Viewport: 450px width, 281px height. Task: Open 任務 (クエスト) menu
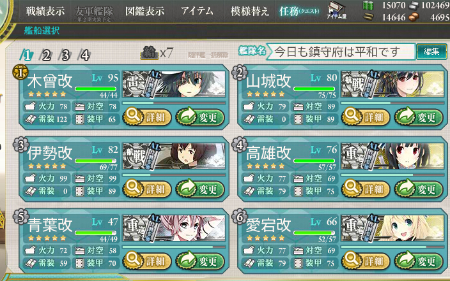coord(299,11)
